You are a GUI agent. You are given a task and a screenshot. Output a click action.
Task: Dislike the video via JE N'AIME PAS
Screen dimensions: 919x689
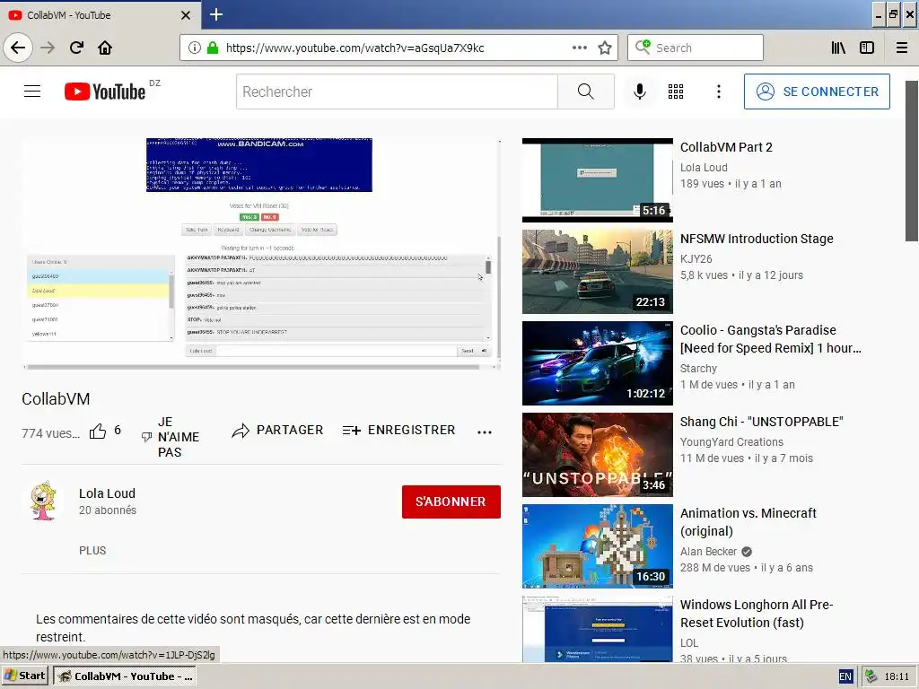pyautogui.click(x=171, y=437)
